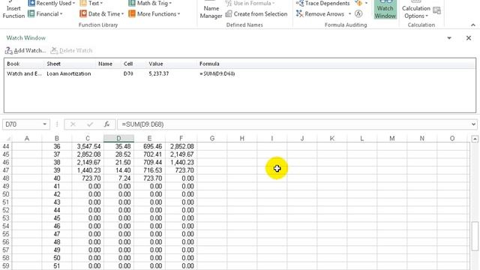Screen dimensions: 480x270
Task: Click payment number 51 in column B
Action: coord(57,265)
